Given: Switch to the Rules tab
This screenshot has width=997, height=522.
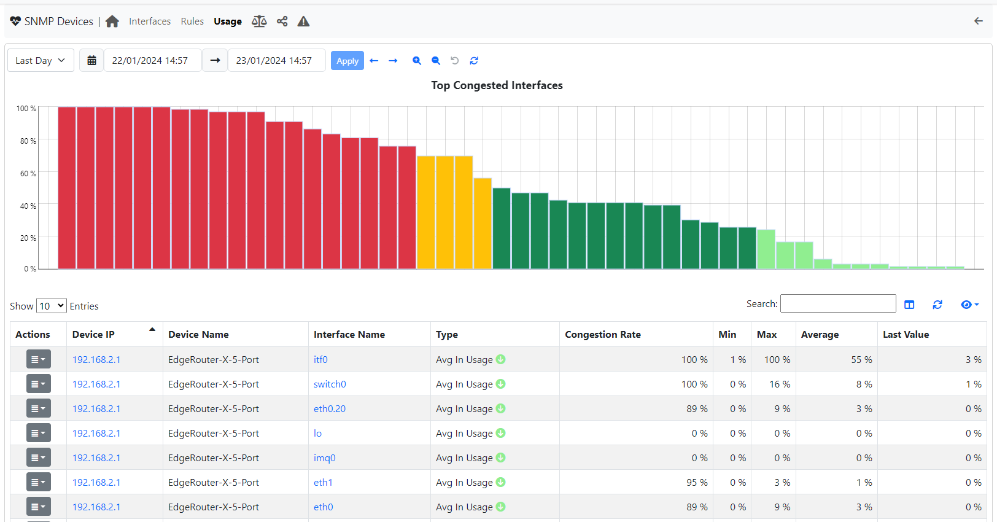Looking at the screenshot, I should 192,21.
